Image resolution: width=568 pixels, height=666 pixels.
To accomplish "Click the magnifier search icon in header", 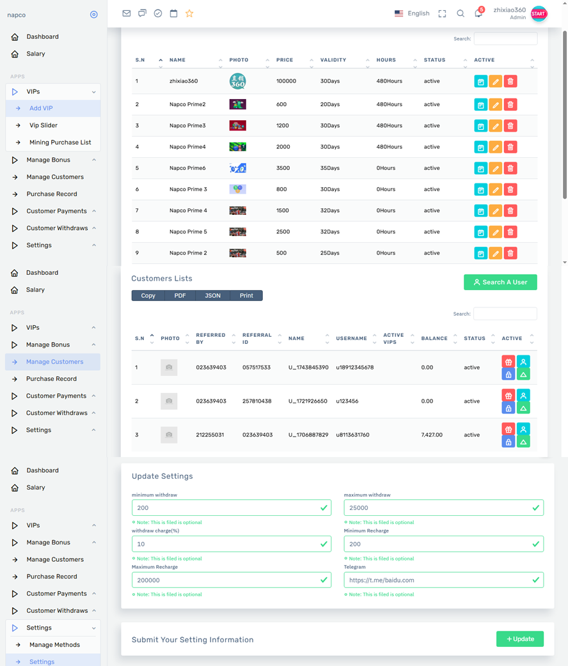I will pyautogui.click(x=461, y=13).
